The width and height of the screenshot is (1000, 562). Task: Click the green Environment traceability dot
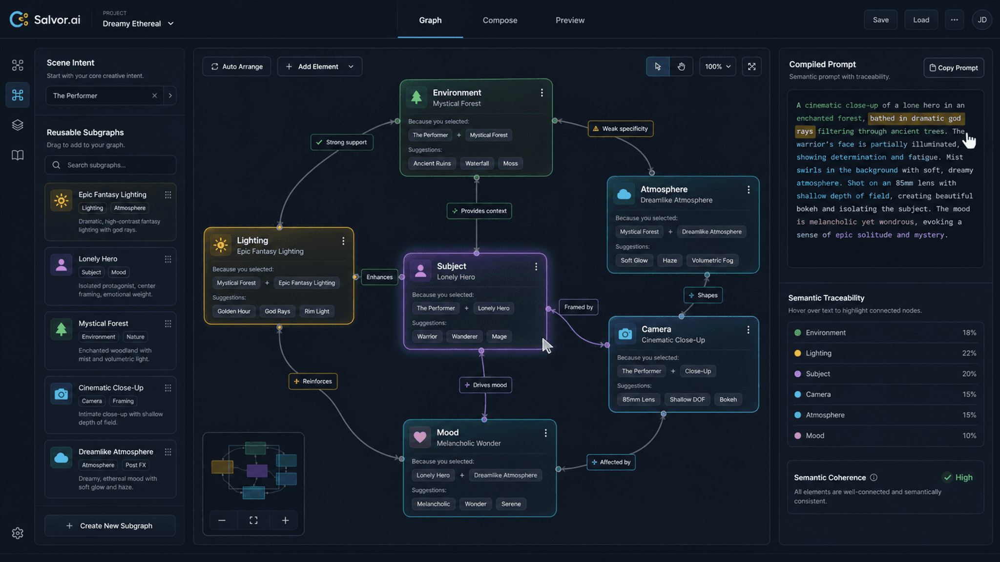pos(798,333)
